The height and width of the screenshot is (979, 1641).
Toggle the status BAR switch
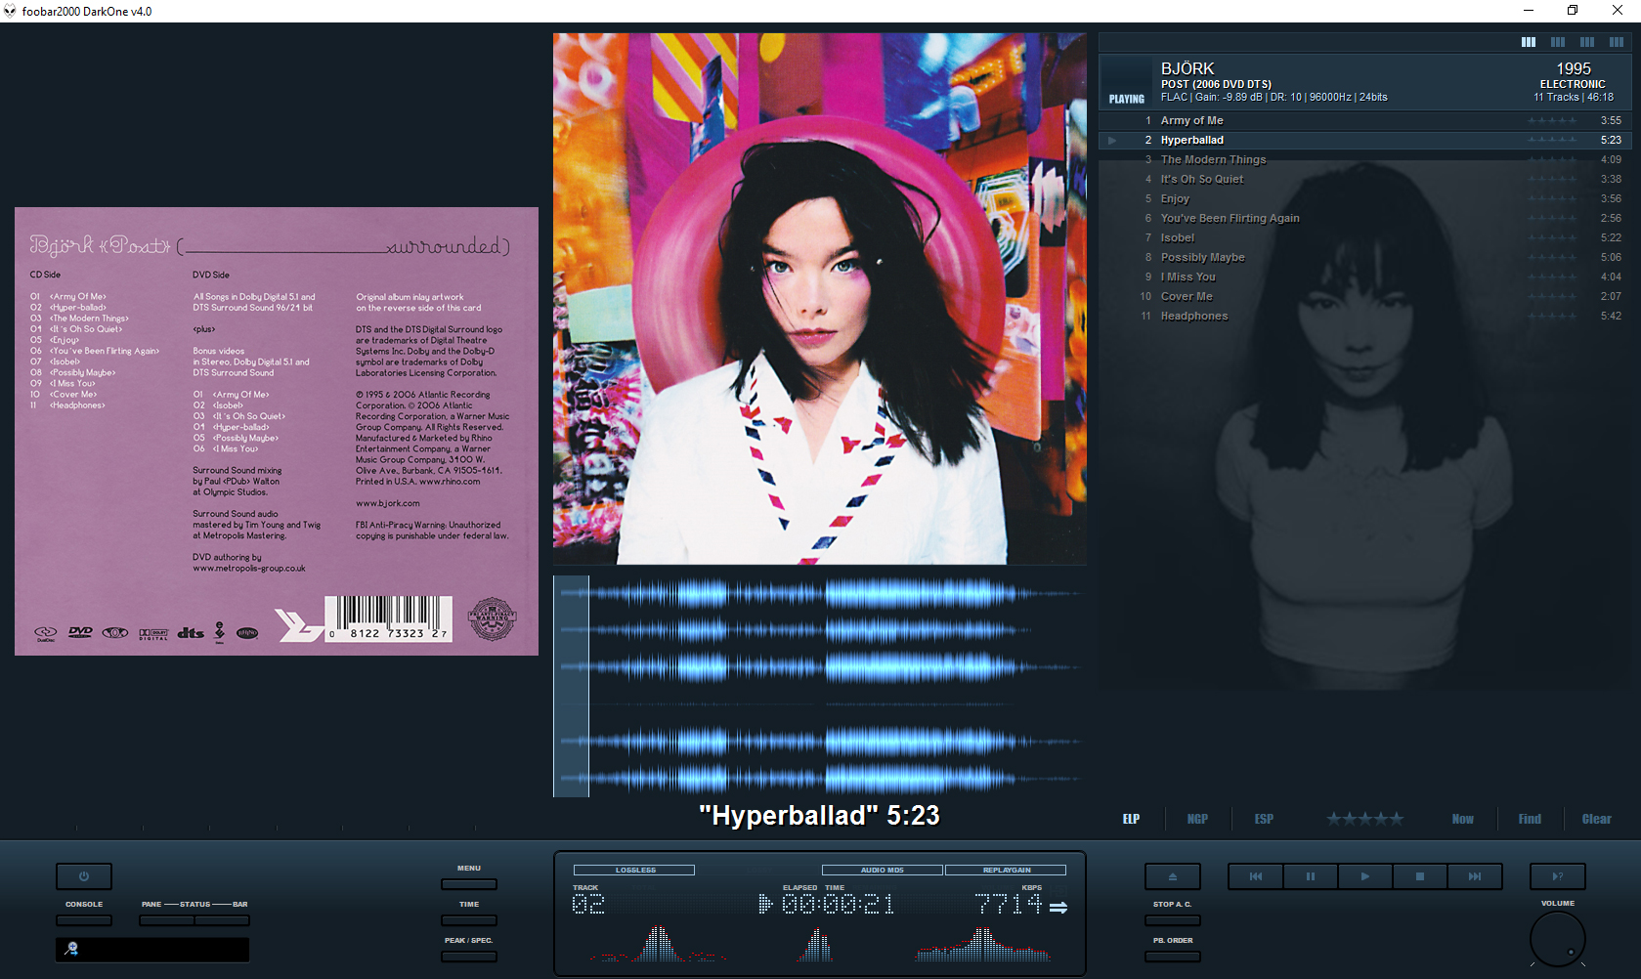[222, 920]
